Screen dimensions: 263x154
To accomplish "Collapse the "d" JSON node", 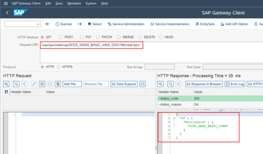I will (174, 118).
